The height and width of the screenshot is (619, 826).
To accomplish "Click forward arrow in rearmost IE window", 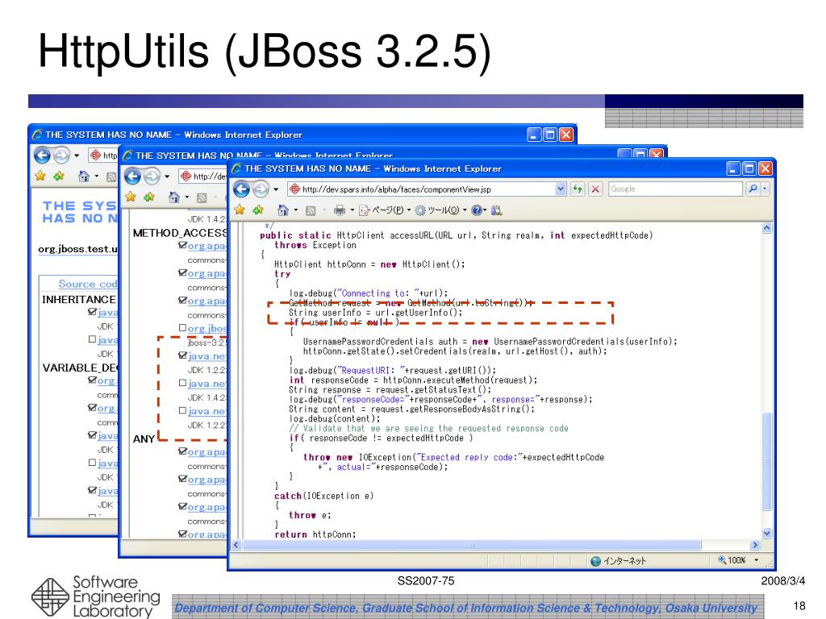I will [x=61, y=156].
